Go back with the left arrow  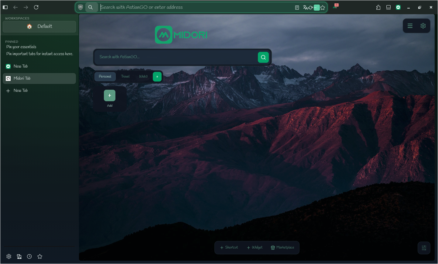click(15, 7)
